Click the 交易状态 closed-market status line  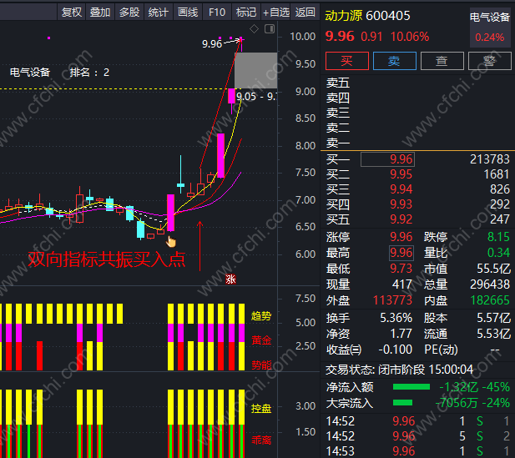[399, 370]
